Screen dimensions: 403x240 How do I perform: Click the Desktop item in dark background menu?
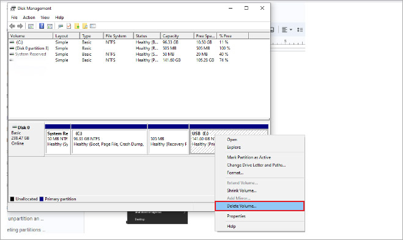tap(140, 219)
